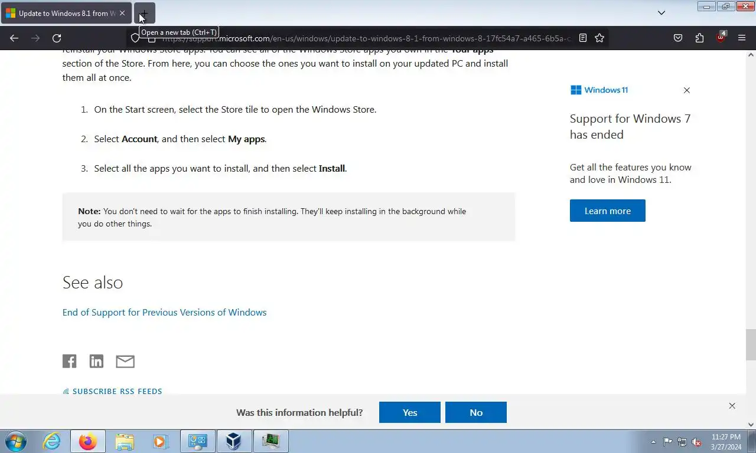This screenshot has width=756, height=453.
Task: Answer No to the helpful question
Action: coord(476,412)
